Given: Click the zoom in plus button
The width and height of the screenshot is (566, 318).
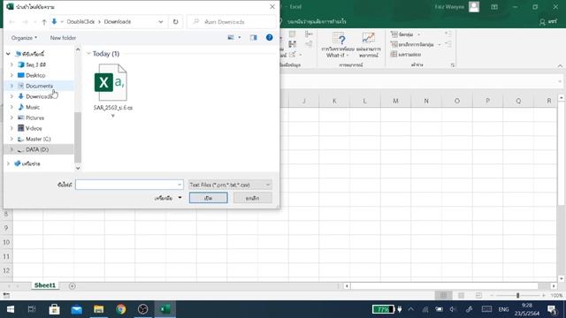Looking at the screenshot, I should pos(544,296).
